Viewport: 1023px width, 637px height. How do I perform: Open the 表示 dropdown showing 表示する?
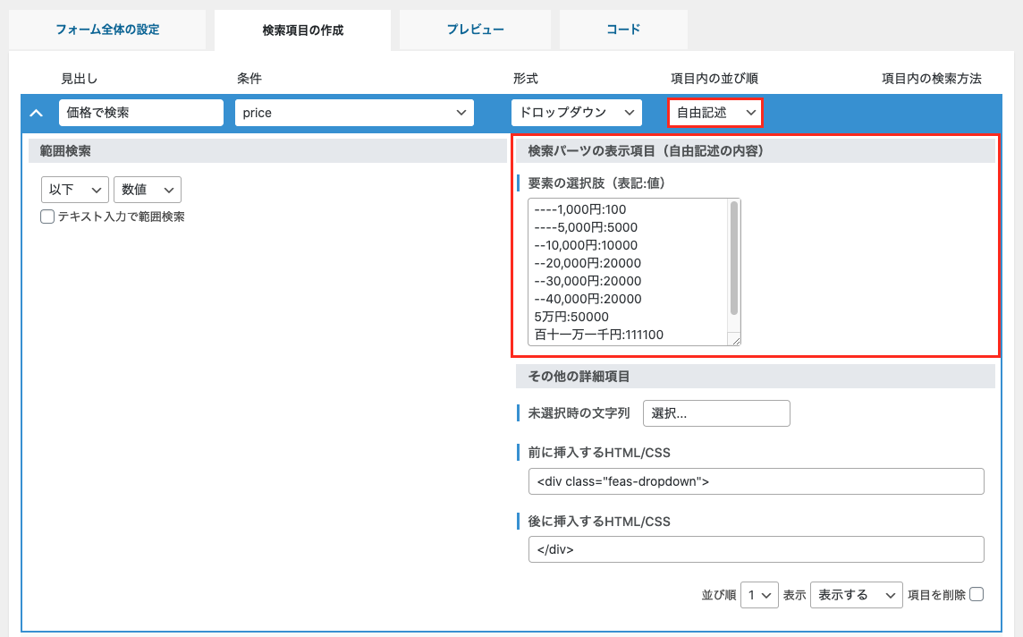(857, 595)
